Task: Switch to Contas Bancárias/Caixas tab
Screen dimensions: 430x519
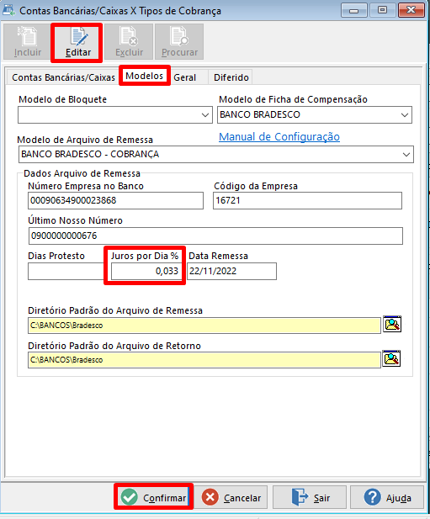Action: [x=63, y=77]
